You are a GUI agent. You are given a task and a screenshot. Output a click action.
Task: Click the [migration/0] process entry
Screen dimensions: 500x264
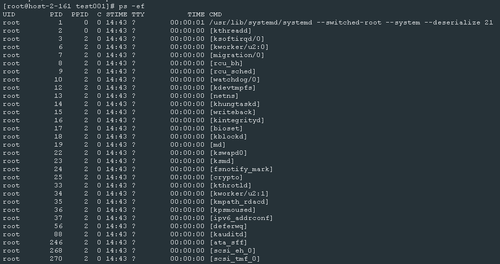[x=237, y=55]
